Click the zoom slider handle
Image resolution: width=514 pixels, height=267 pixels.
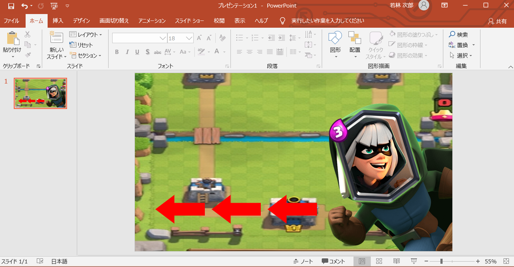(441, 261)
